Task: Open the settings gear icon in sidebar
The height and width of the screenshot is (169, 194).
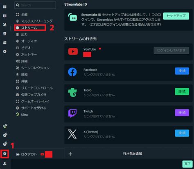Action: (x=5, y=154)
